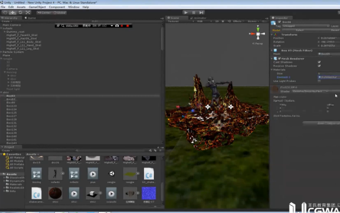
Task: Open the Textured draw mode dropdown
Action: pos(181,21)
